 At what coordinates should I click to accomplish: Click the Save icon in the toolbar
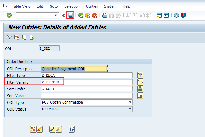click(70, 15)
